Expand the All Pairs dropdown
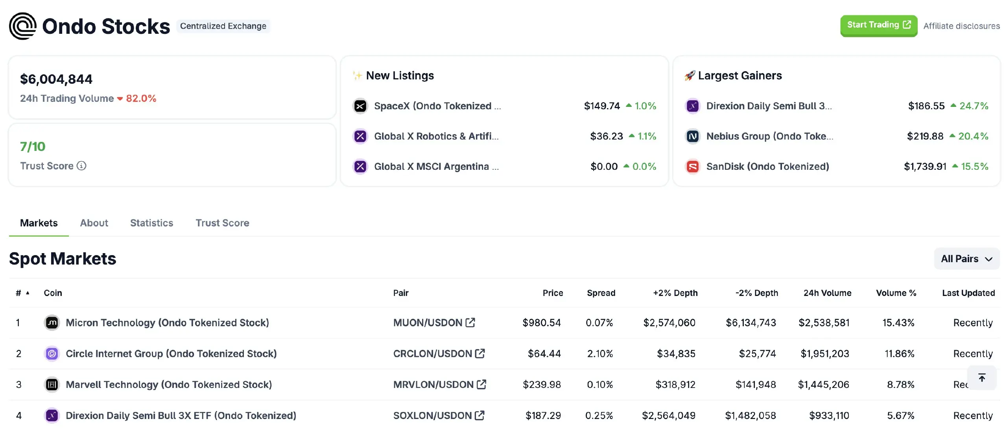This screenshot has height=430, width=1007. coord(967,259)
